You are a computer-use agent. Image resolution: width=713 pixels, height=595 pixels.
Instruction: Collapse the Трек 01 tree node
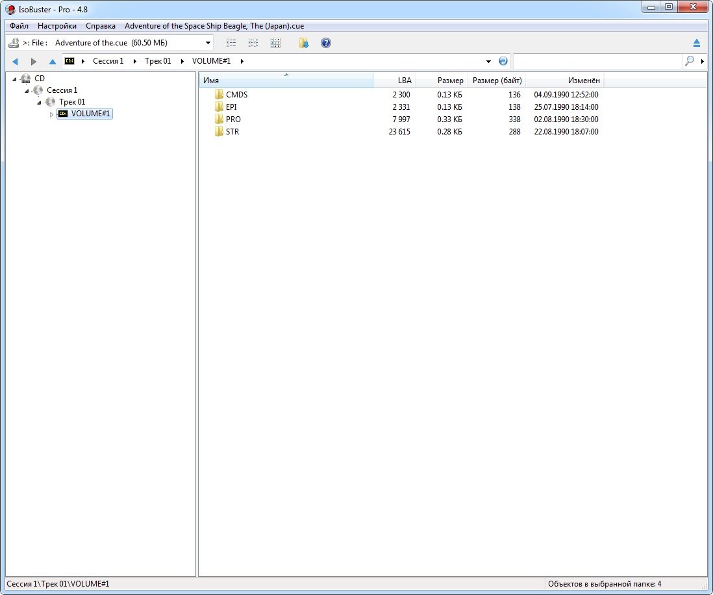click(39, 103)
